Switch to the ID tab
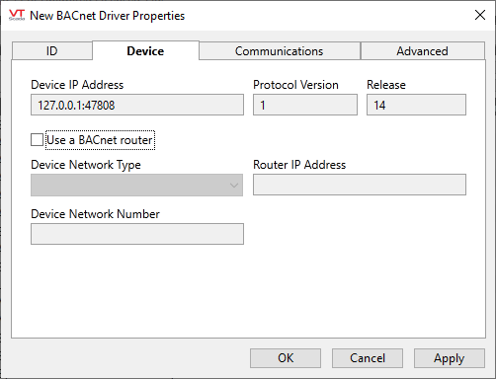Viewport: 496px width, 379px height. click(52, 51)
